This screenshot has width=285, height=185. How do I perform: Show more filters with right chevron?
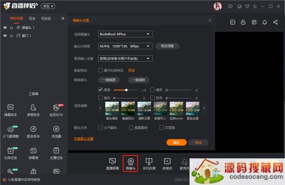tap(204, 108)
